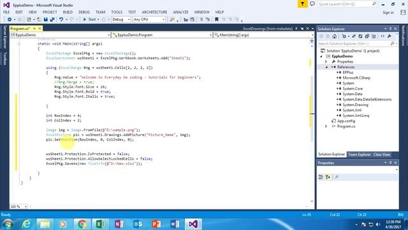Click the Save Program.cs toolbar icon
Screen dimensions: 408x230
coord(45,20)
